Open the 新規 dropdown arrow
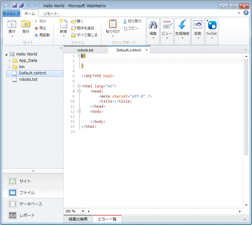 pyautogui.click(x=64, y=36)
